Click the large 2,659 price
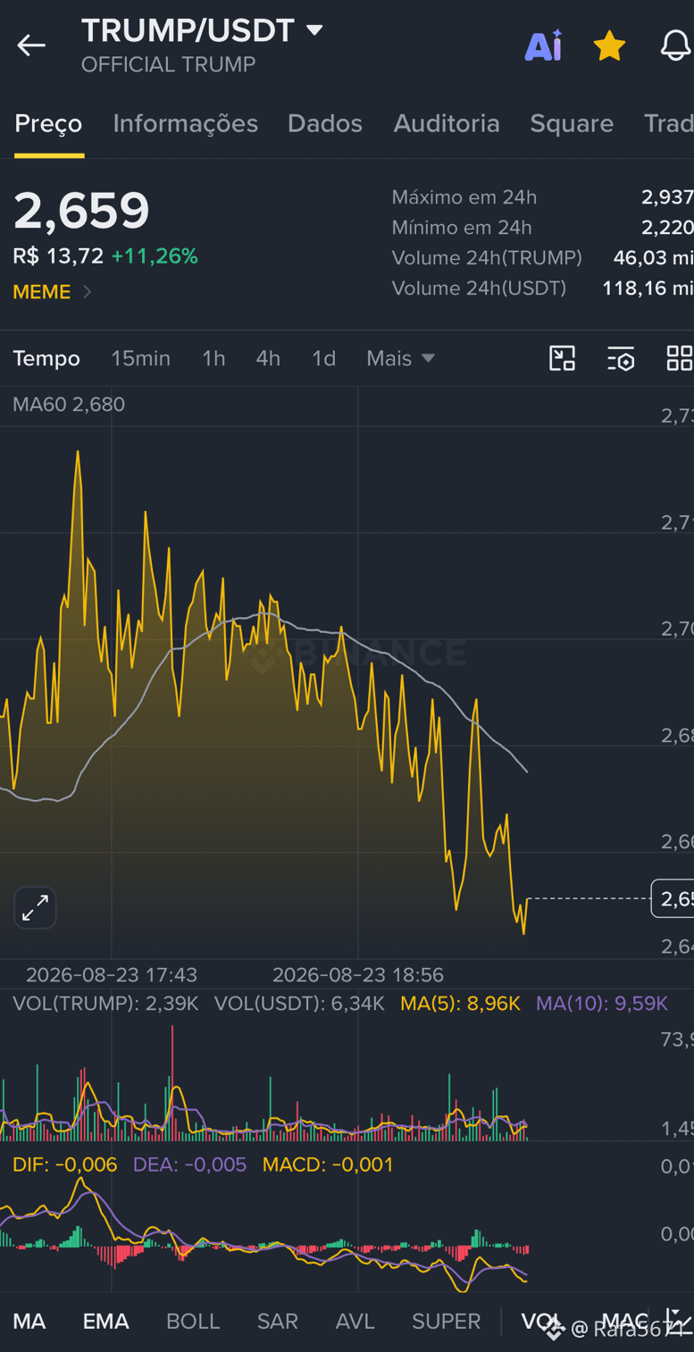Screen dimensions: 694x1352 tap(81, 211)
